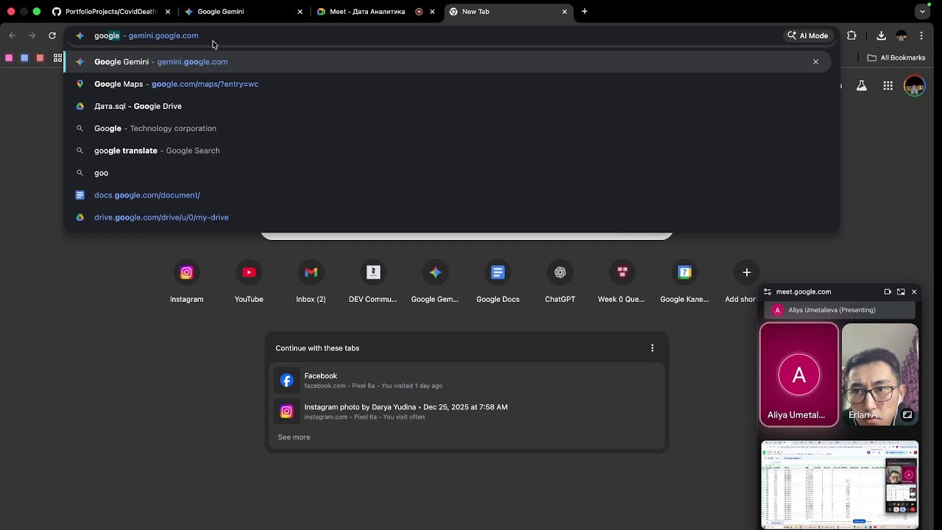Open the pink bookmark icon
The image size is (942, 530).
[x=9, y=57]
